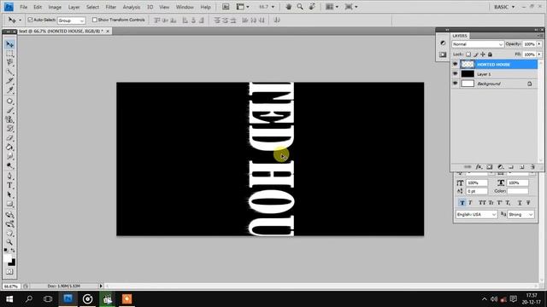Open the Windows Start menu
The width and height of the screenshot is (547, 307).
click(9, 299)
